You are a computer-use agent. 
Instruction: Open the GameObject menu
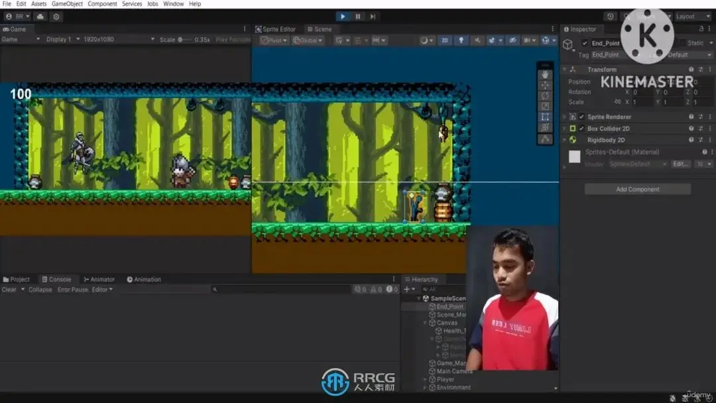(x=67, y=4)
